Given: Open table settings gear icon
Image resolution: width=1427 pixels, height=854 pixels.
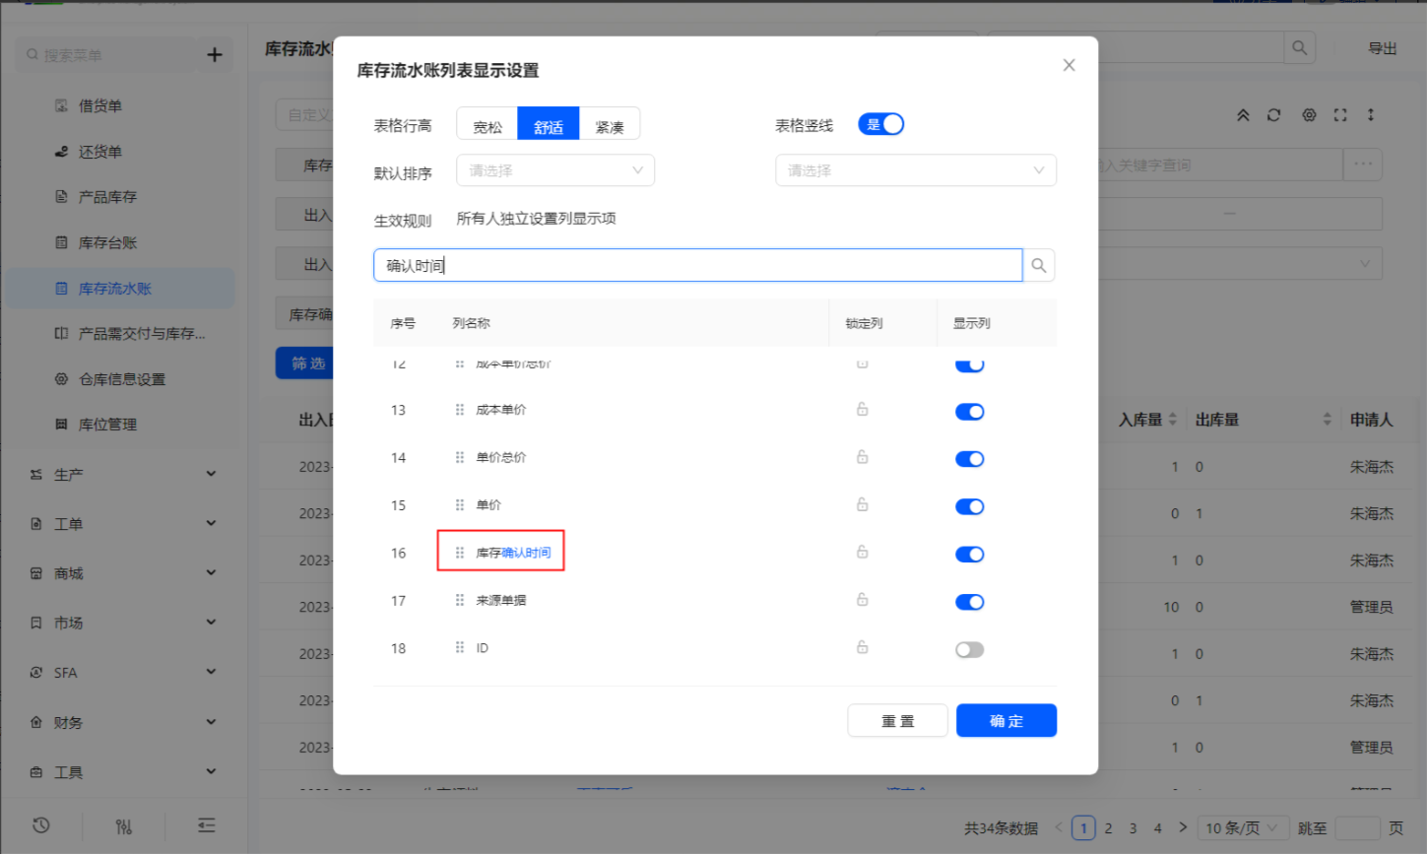Looking at the screenshot, I should click(1309, 115).
